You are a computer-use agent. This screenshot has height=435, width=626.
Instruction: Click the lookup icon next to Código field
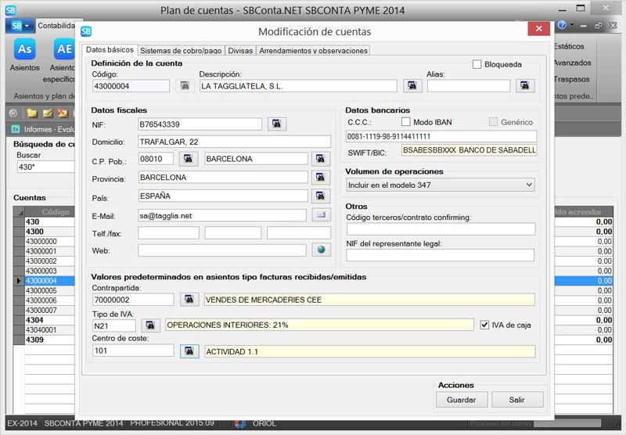coord(185,86)
